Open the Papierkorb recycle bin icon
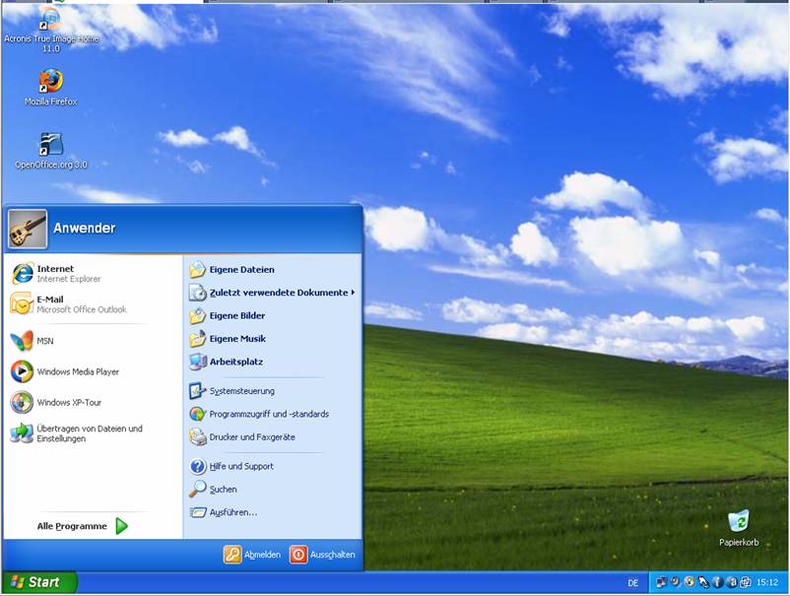The image size is (790, 596). click(x=739, y=527)
